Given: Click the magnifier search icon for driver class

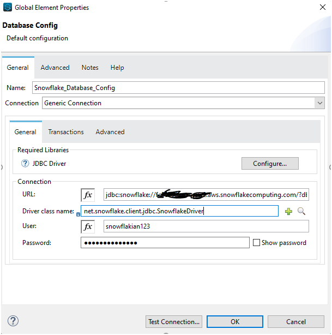Looking at the screenshot, I should [301, 211].
